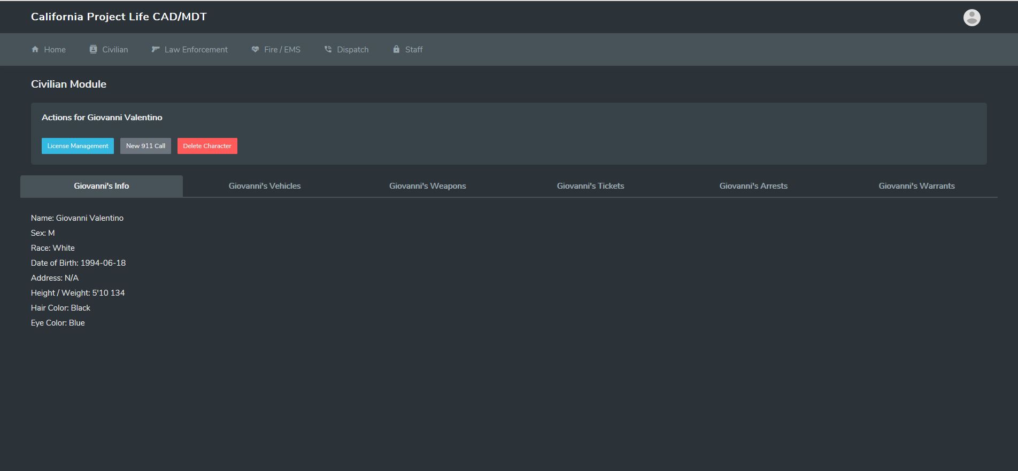
Task: Open the Fire / EMS menu item
Action: point(276,49)
